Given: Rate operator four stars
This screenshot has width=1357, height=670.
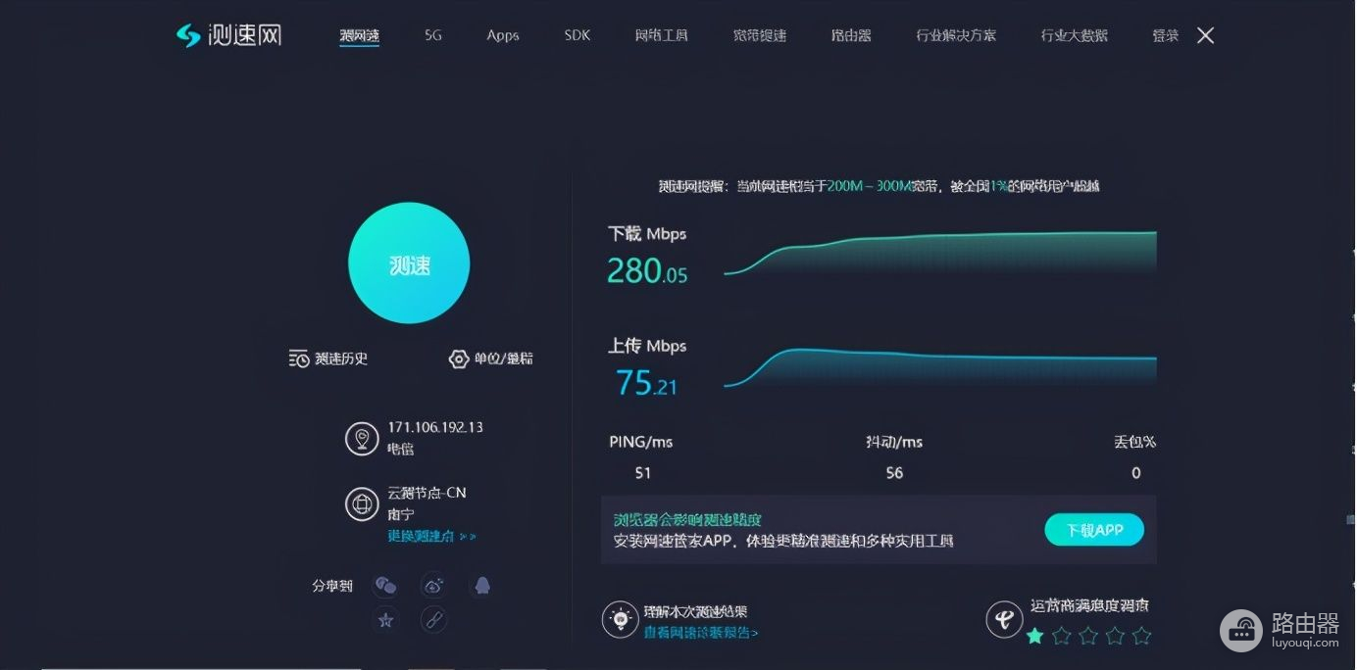Looking at the screenshot, I should 1115,636.
